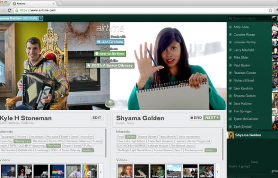
Task: Open Jon Graham mutual friend badge
Action: click(x=110, y=42)
